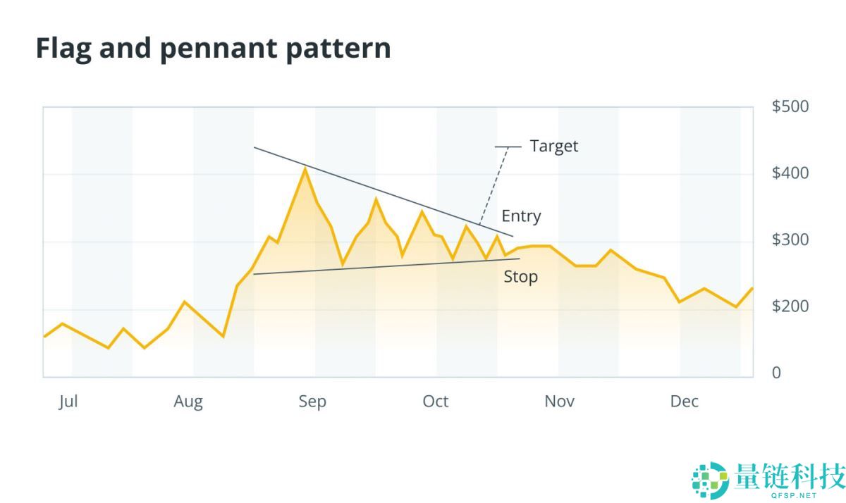Select the $300 price axis label
The width and height of the screenshot is (846, 503).
pyautogui.click(x=790, y=240)
